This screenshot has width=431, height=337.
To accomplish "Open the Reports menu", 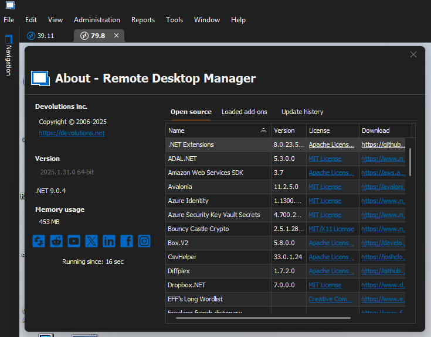I will click(x=143, y=20).
